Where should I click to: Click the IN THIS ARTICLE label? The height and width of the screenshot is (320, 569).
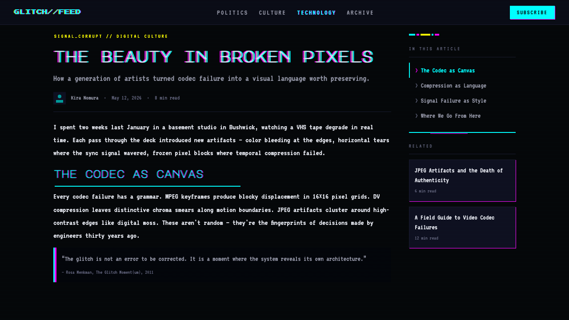435,49
